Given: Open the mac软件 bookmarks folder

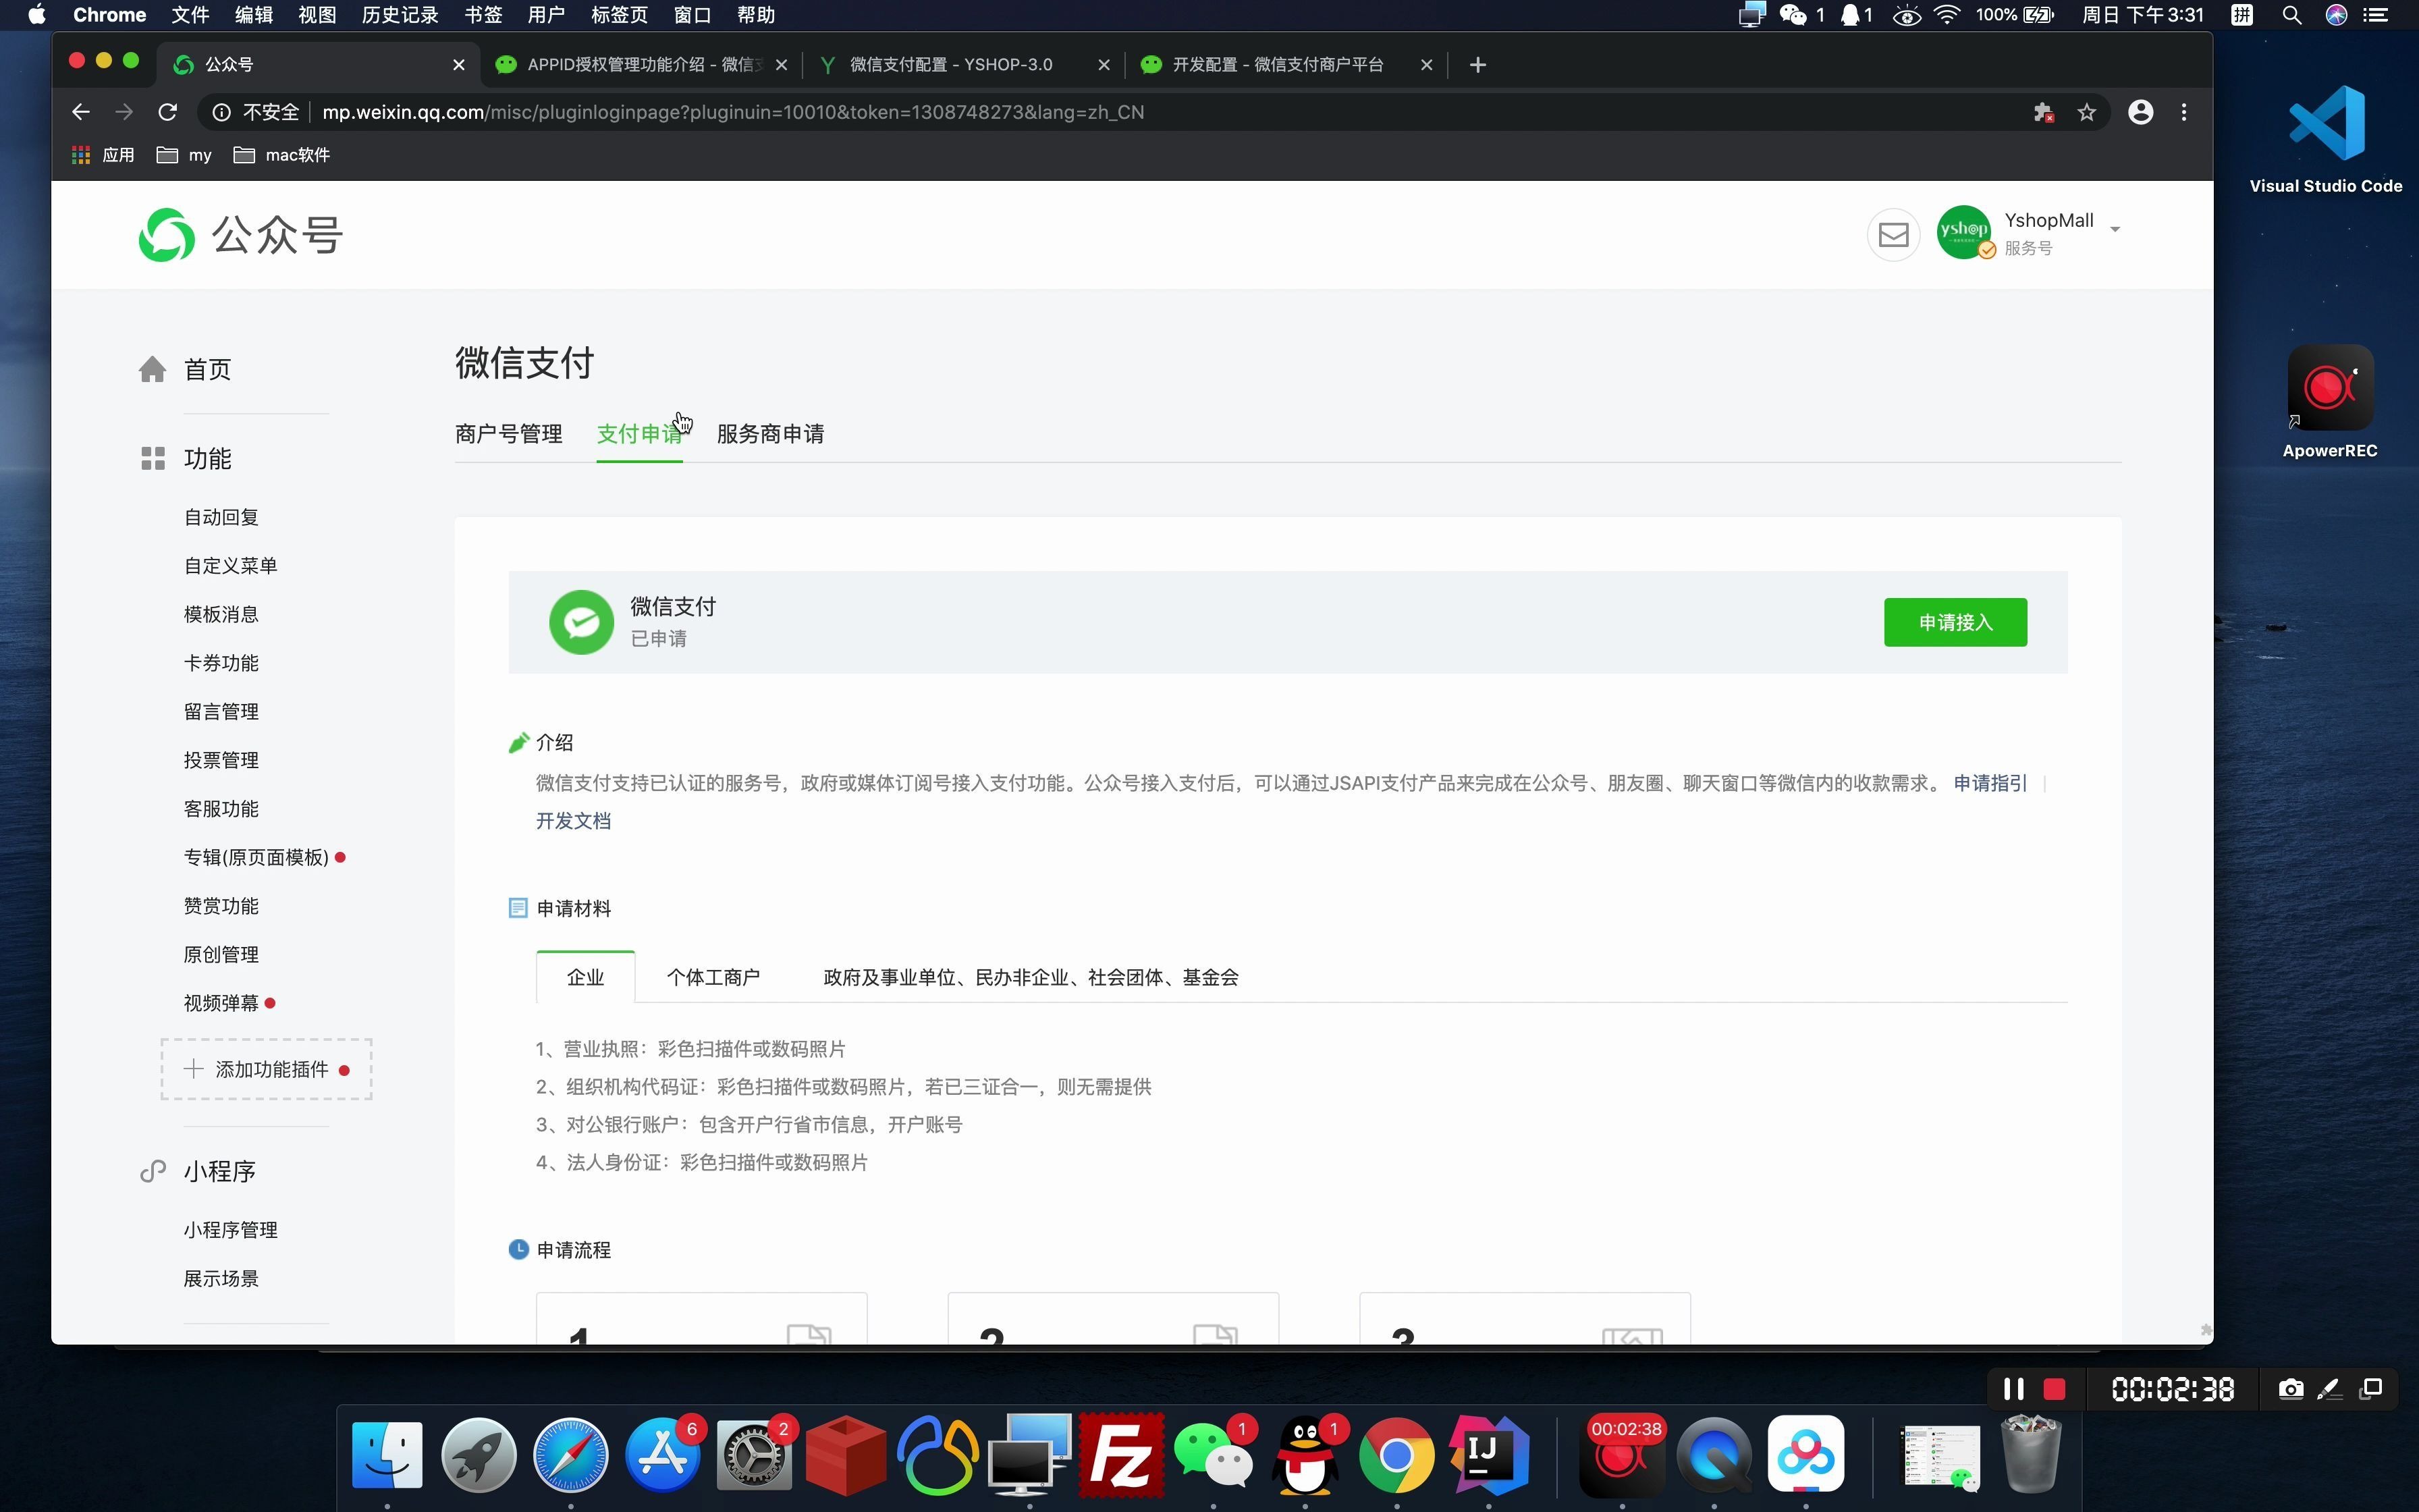Looking at the screenshot, I should coord(281,155).
